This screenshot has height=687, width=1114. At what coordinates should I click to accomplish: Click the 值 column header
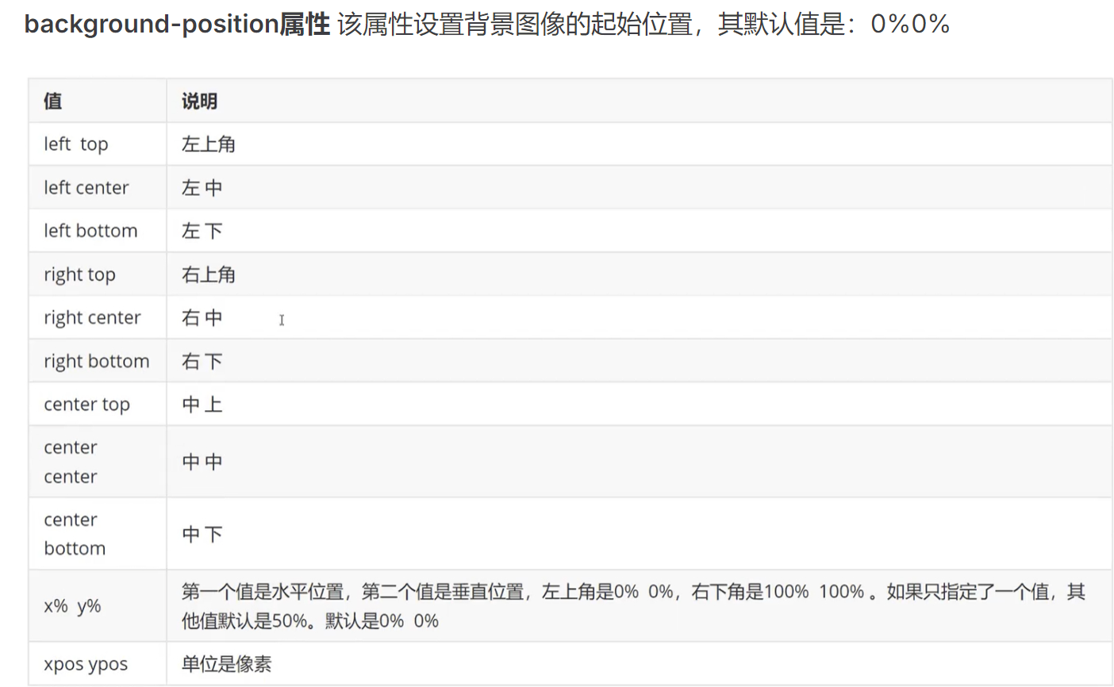53,101
